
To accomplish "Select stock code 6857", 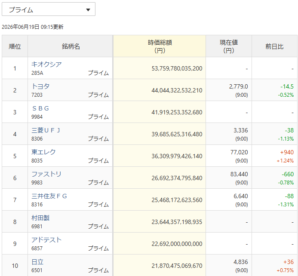I will click(x=37, y=248).
